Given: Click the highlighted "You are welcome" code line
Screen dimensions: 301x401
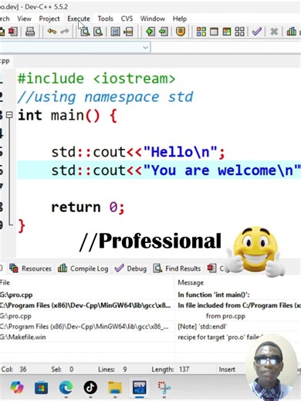Looking at the screenshot, I should pos(159,170).
